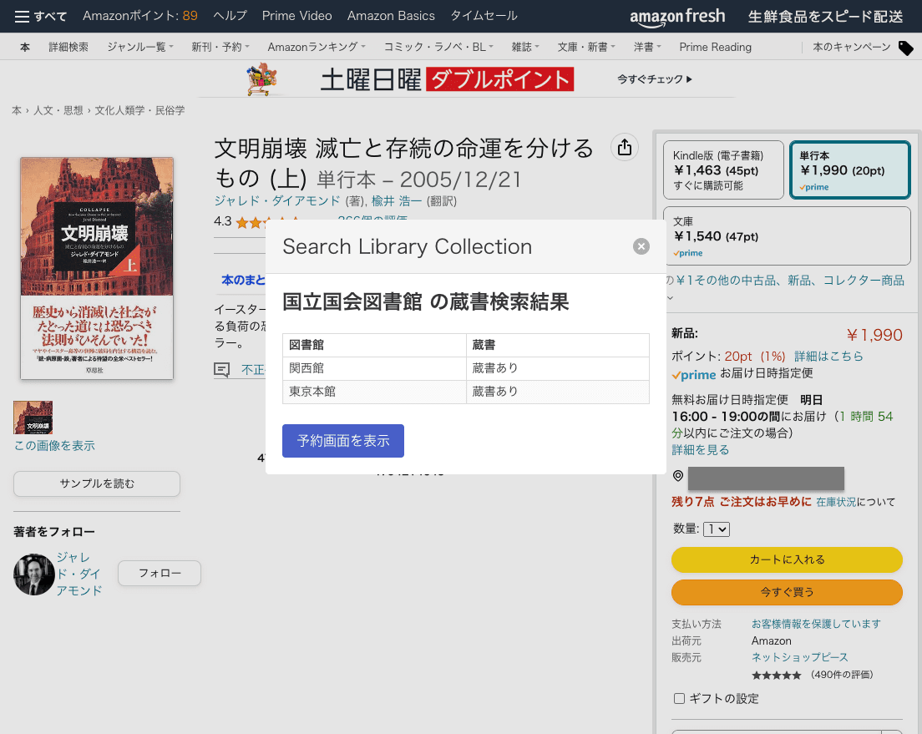Open Prime Video in the top bar
The width and height of the screenshot is (922, 734).
coord(297,16)
